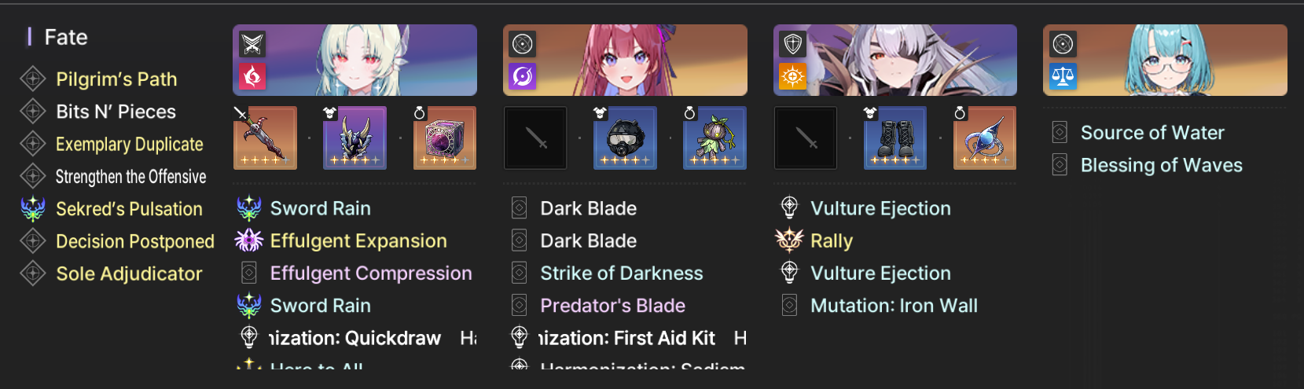Select the blue ring accessory item

[x=985, y=138]
